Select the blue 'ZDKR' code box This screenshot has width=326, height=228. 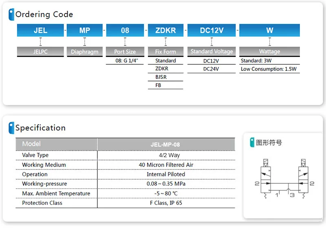click(165, 30)
